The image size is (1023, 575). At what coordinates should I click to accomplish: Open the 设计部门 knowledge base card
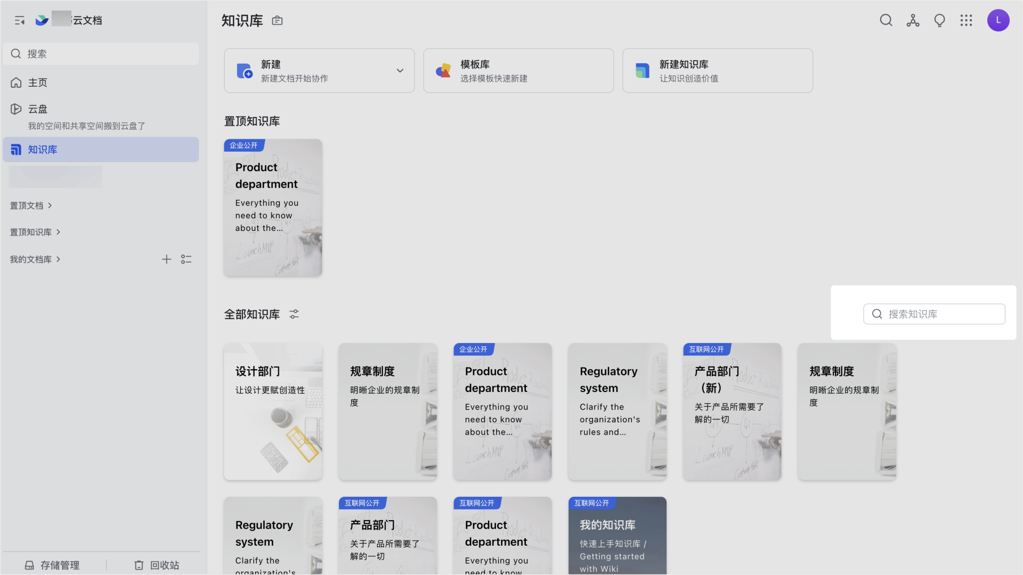point(273,411)
